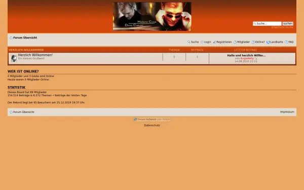Click the STATISTIK heading
This screenshot has height=190, width=304.
point(17,88)
